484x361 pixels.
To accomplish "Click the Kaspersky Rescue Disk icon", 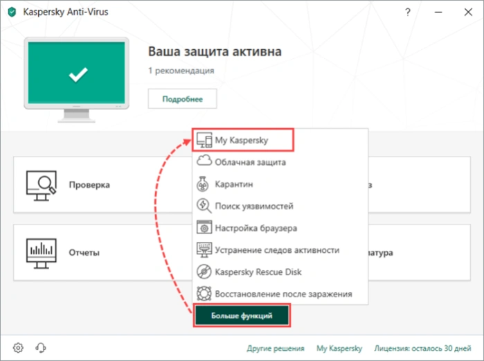I will 204,272.
